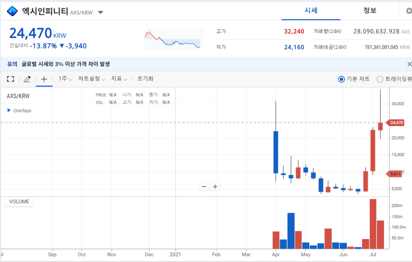Viewport: 412px width, 262px height.
Task: Click the AXS/KRW chart title label
Action: point(18,96)
